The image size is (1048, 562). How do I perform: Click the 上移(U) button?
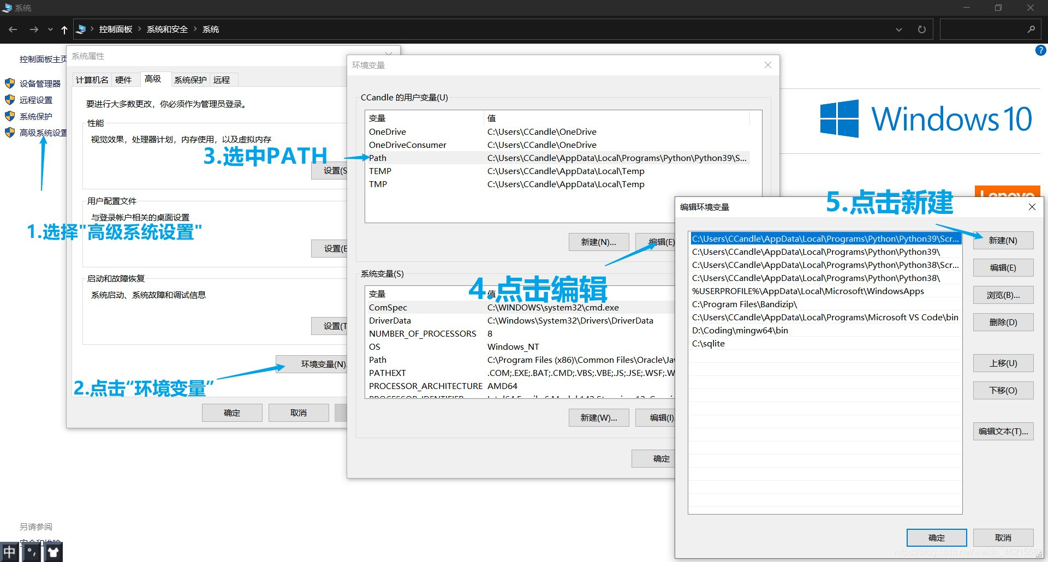[1003, 363]
